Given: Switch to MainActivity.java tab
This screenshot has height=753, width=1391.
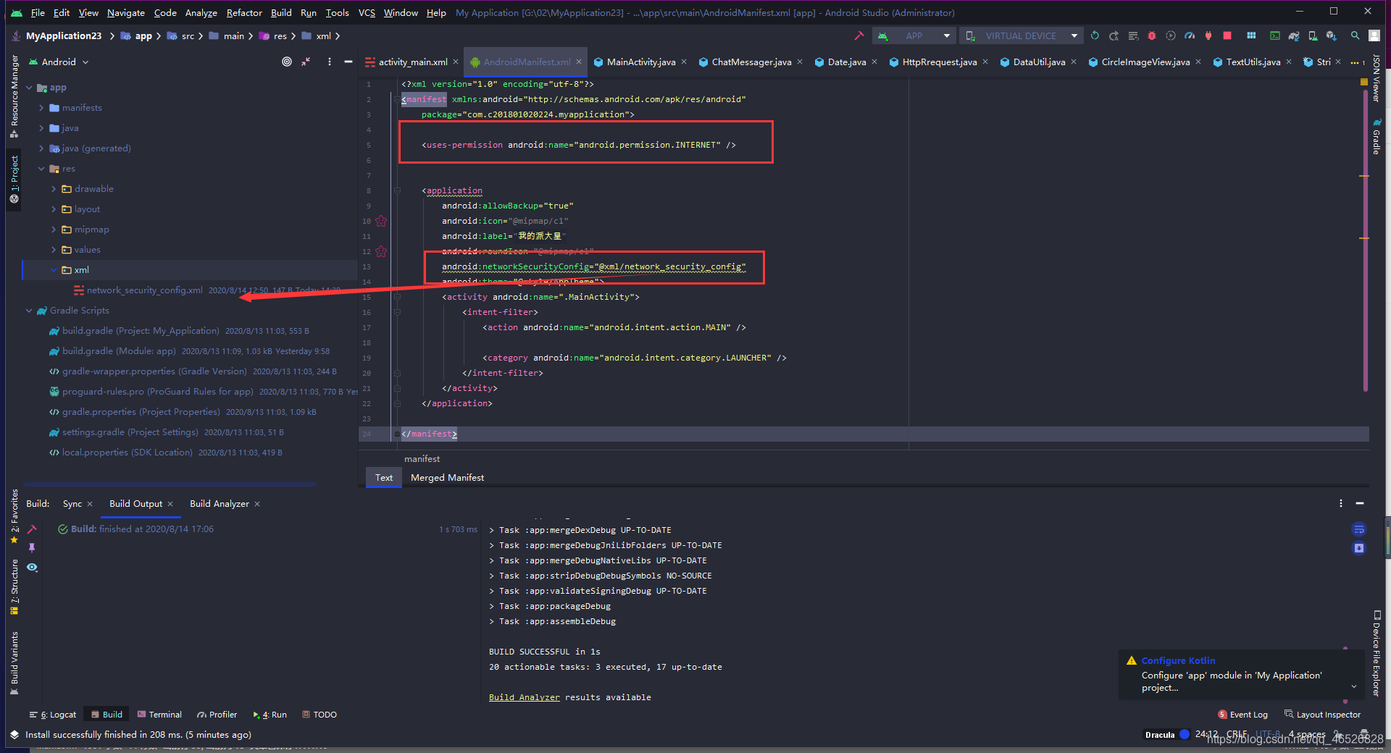Looking at the screenshot, I should (x=640, y=62).
